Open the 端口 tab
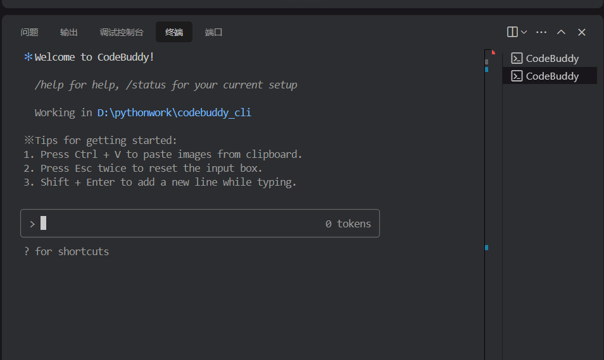The height and width of the screenshot is (360, 604). [213, 32]
